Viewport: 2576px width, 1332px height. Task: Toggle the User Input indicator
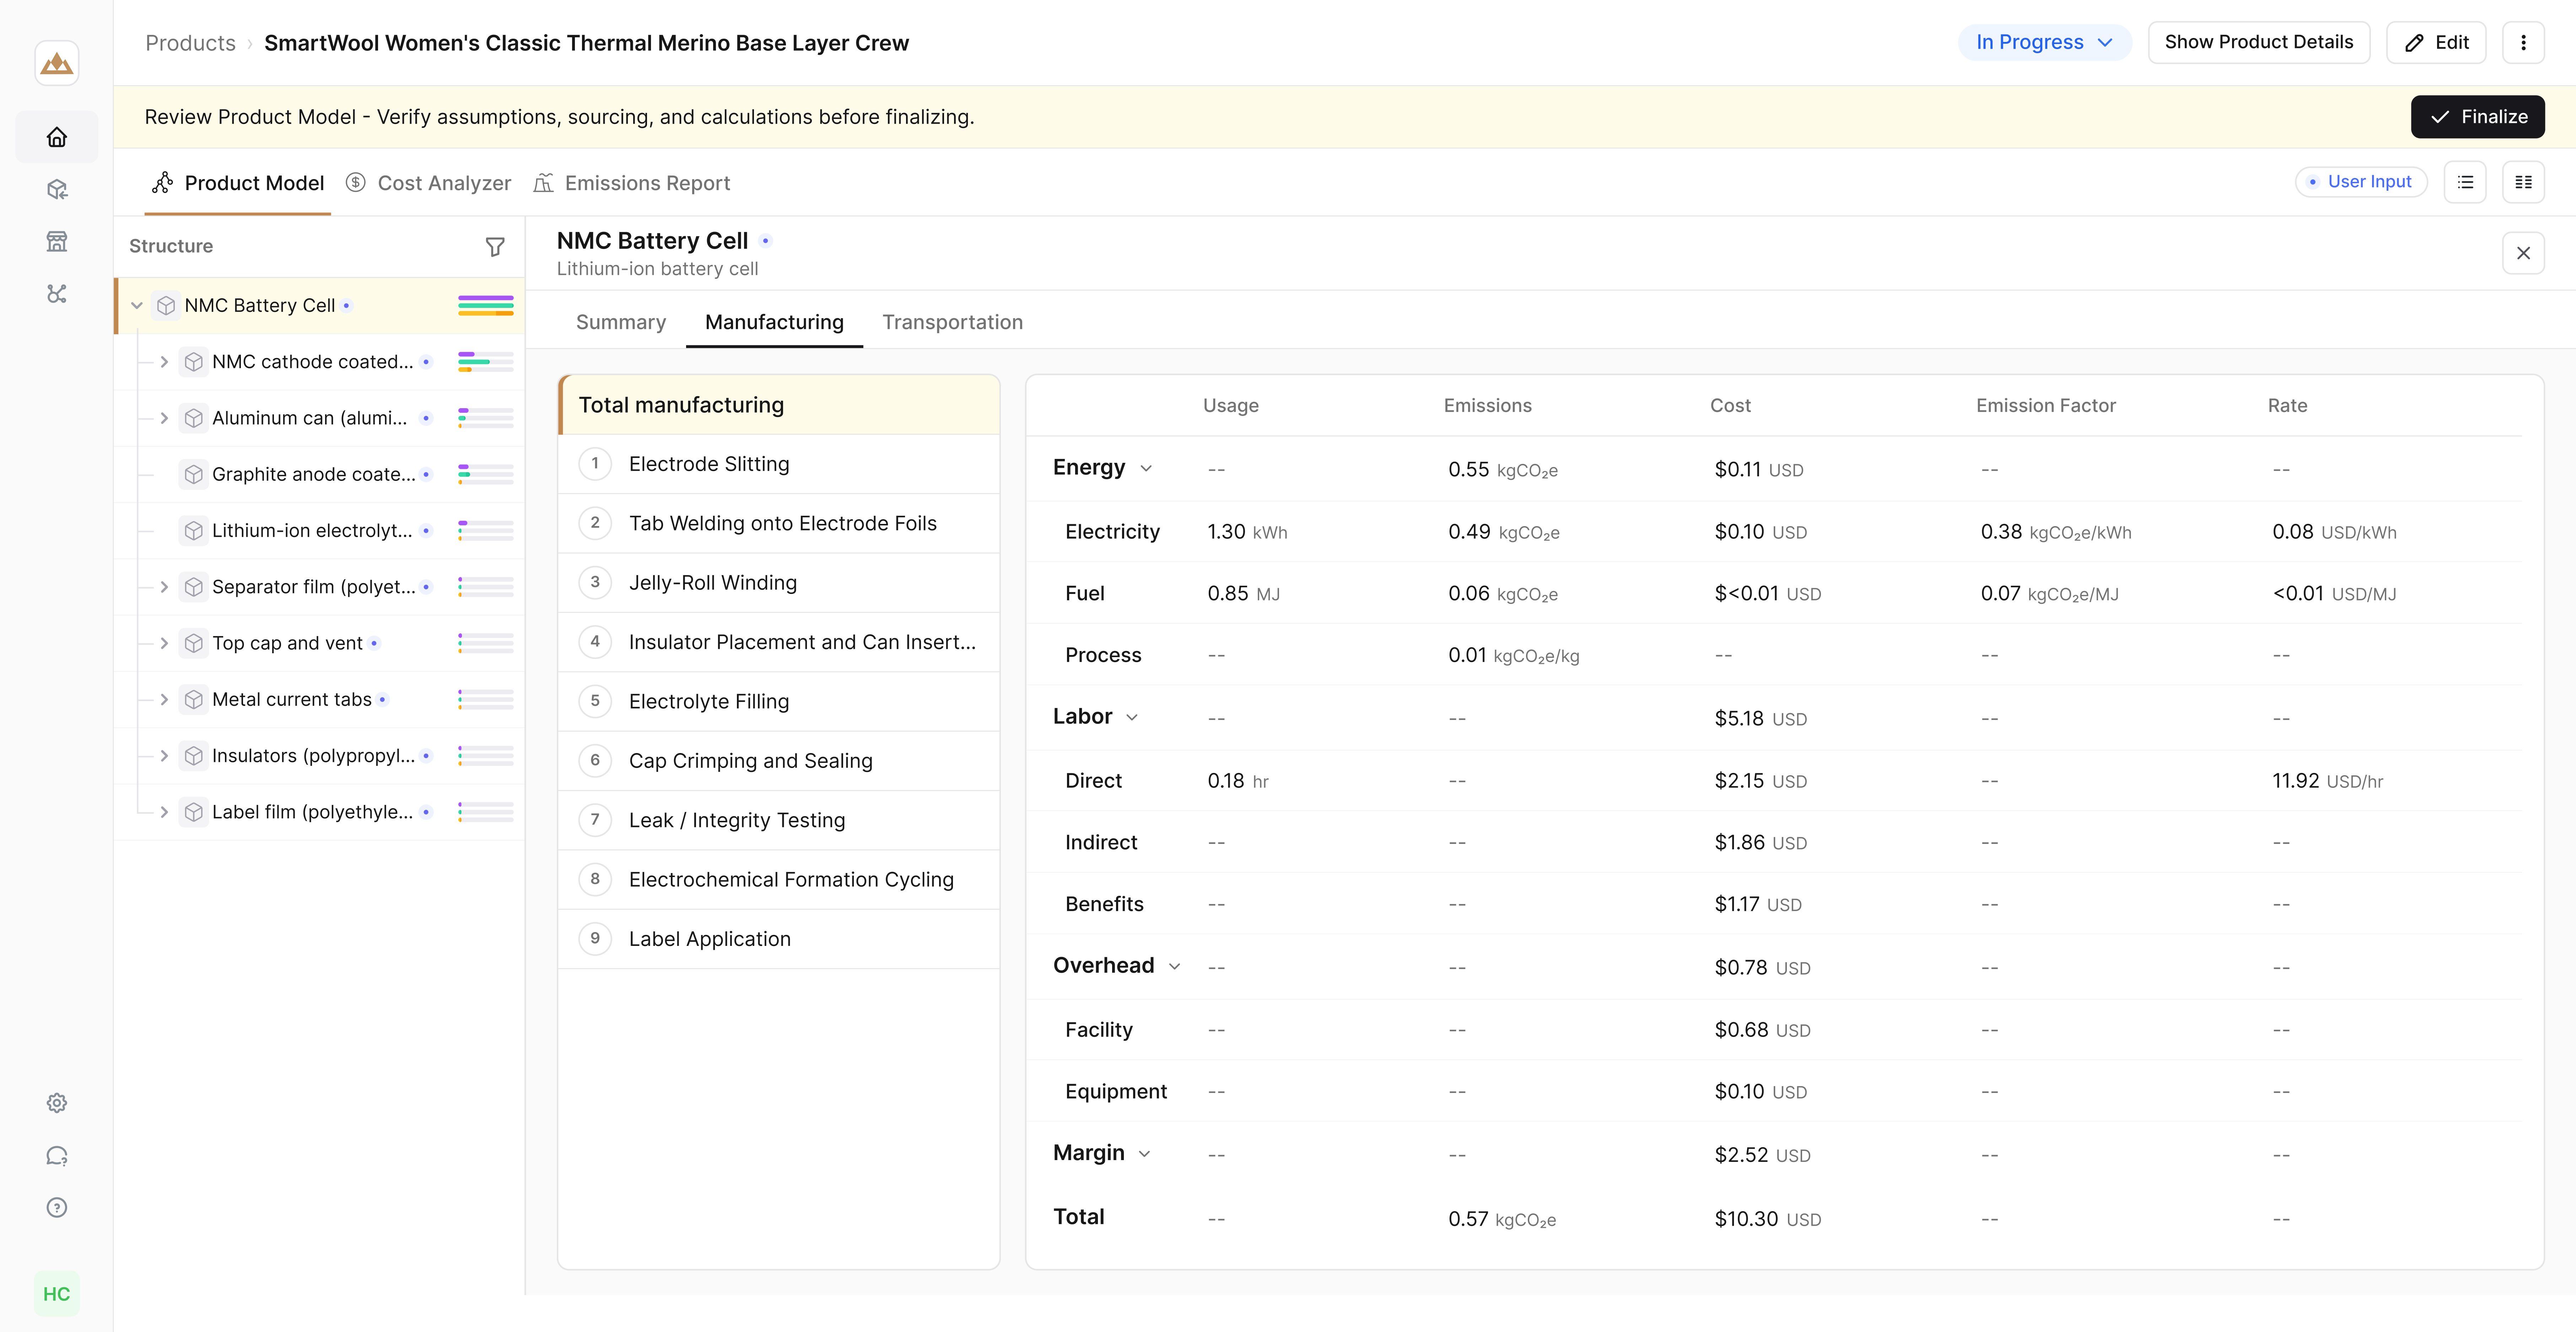2361,182
